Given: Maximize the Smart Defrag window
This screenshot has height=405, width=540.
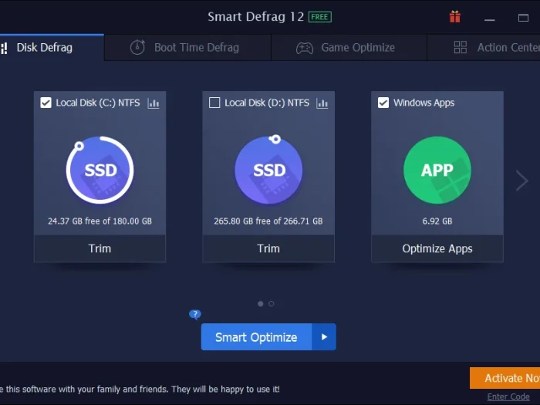Looking at the screenshot, I should (x=523, y=18).
